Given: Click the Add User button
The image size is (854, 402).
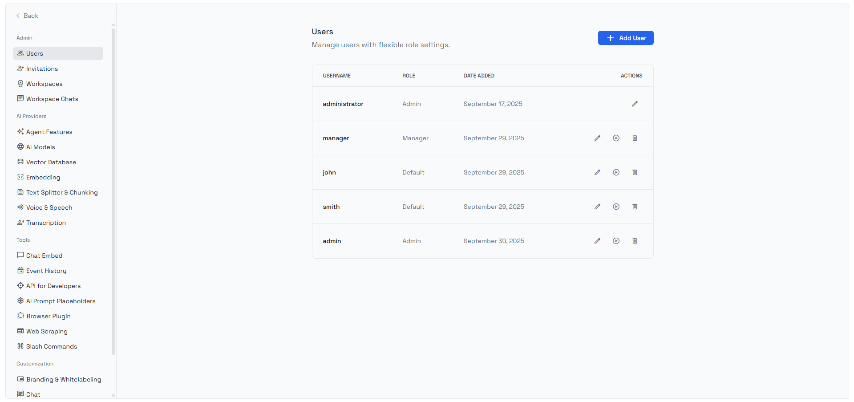Looking at the screenshot, I should [x=625, y=38].
